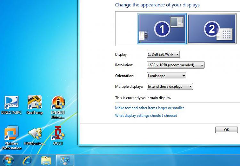Open the HWMonitor desktop shortcut
Viewport: 240px width, 166px height.
click(x=35, y=137)
